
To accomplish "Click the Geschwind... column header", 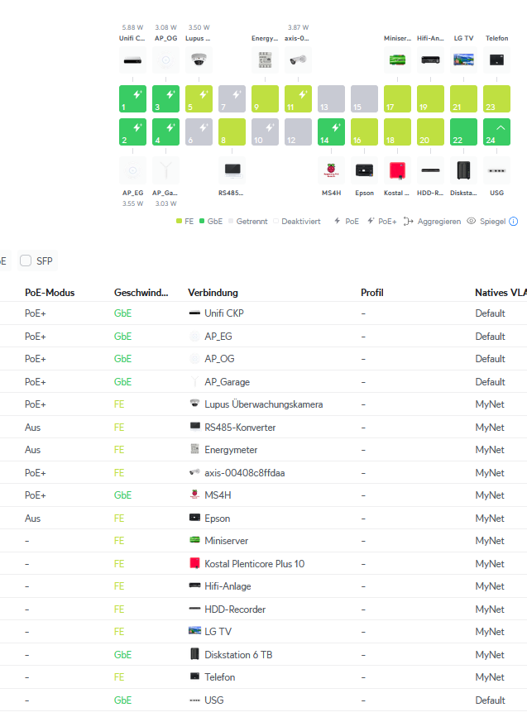I will [141, 293].
